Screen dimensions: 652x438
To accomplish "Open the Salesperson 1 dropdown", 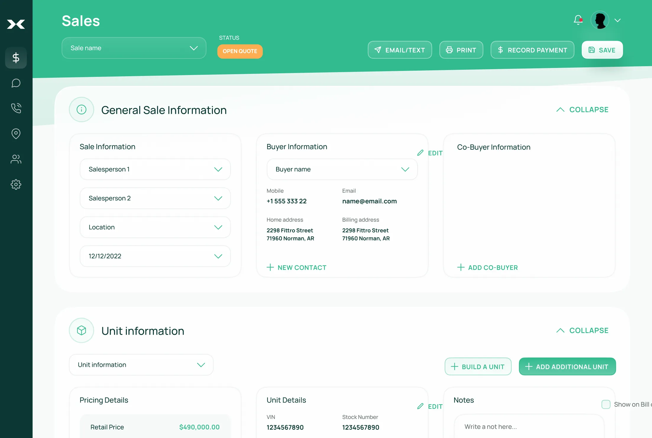I will 155,169.
